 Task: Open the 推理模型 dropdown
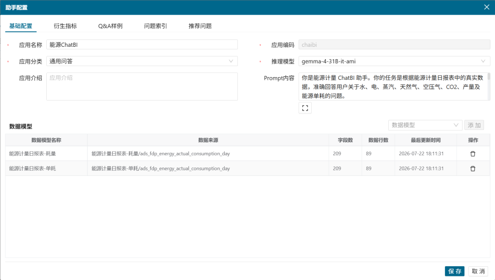pos(394,62)
